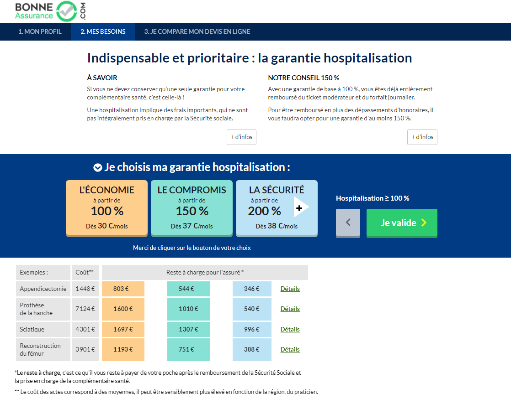The height and width of the screenshot is (404, 511).
Task: Click the orange 803 € cell
Action: [123, 289]
